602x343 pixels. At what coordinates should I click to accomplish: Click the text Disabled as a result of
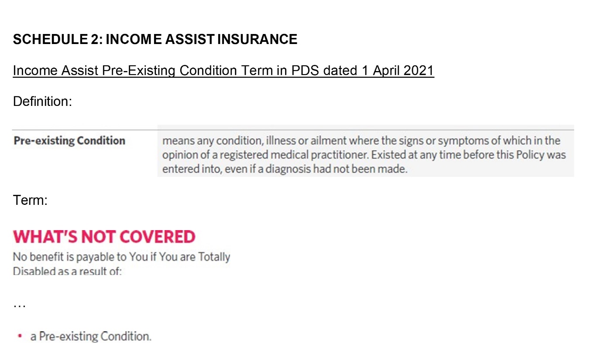67,271
